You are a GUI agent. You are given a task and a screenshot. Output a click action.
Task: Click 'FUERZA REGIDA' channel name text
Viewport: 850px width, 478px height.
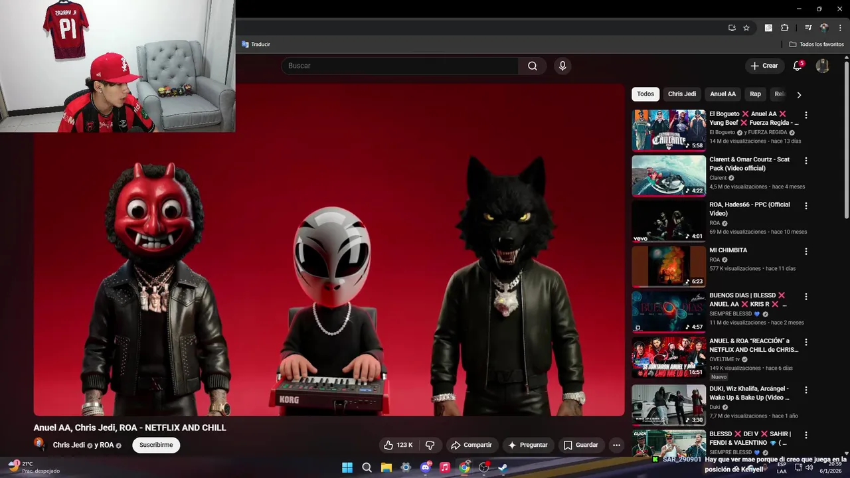coord(768,132)
